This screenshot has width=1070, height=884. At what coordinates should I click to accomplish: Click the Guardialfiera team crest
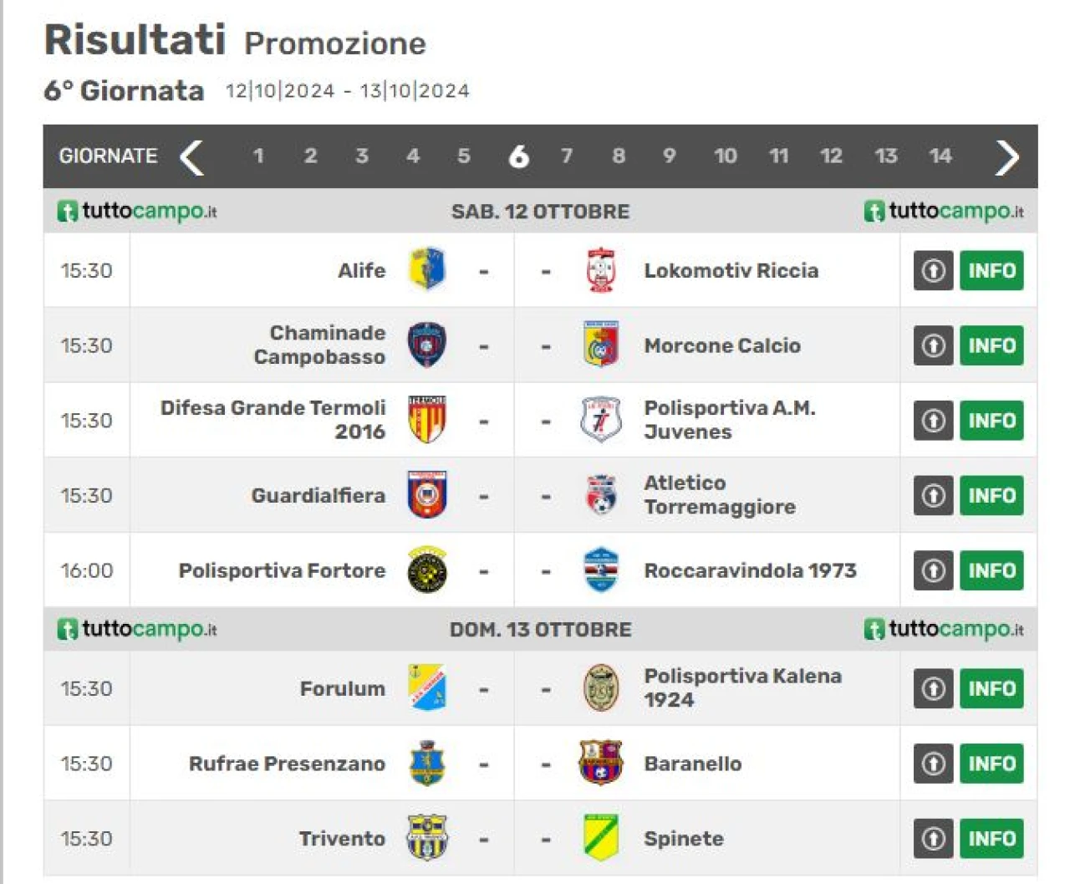click(x=426, y=495)
